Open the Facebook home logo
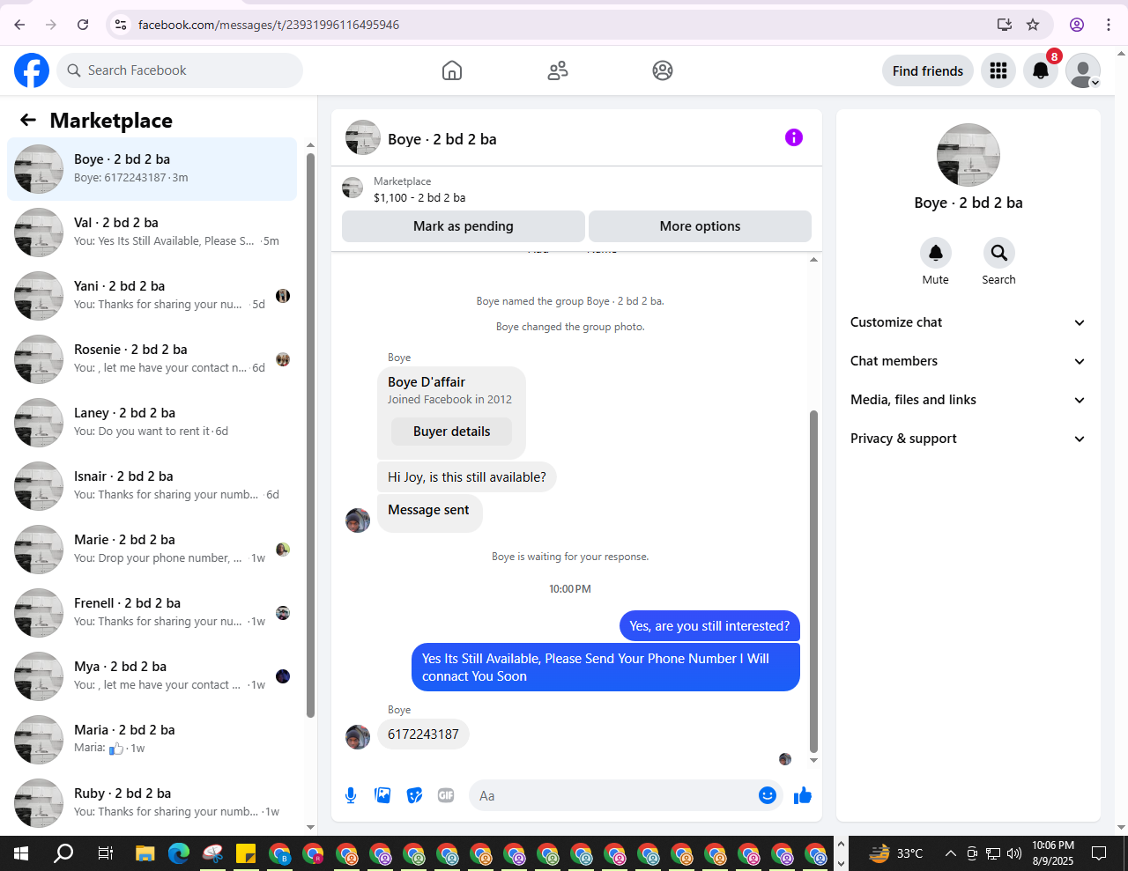This screenshot has height=871, width=1128. [x=32, y=70]
